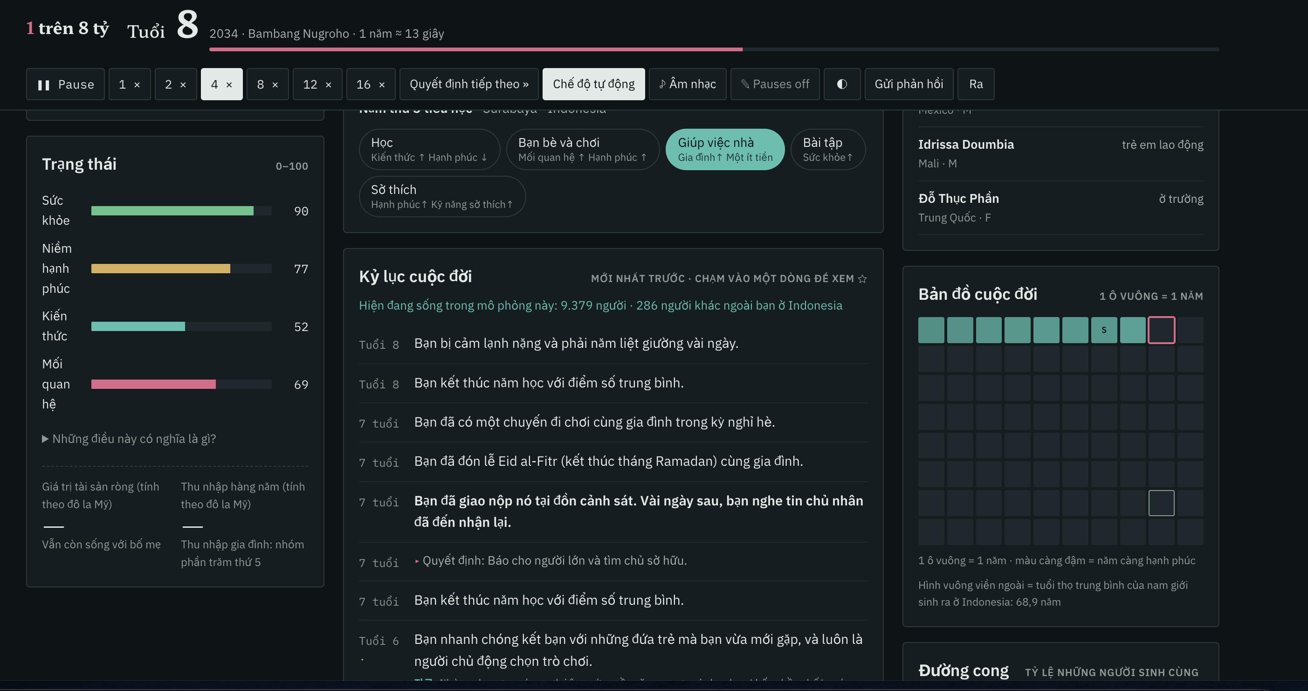Choose 12× speed
The image size is (1308, 691).
pyautogui.click(x=317, y=84)
